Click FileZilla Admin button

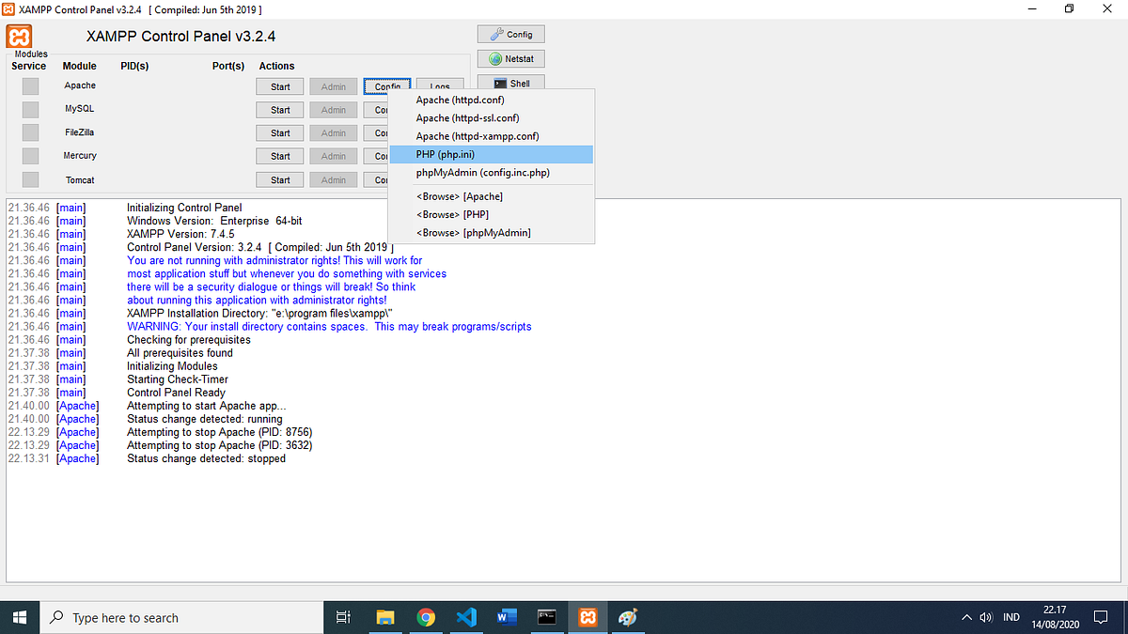[x=334, y=133]
